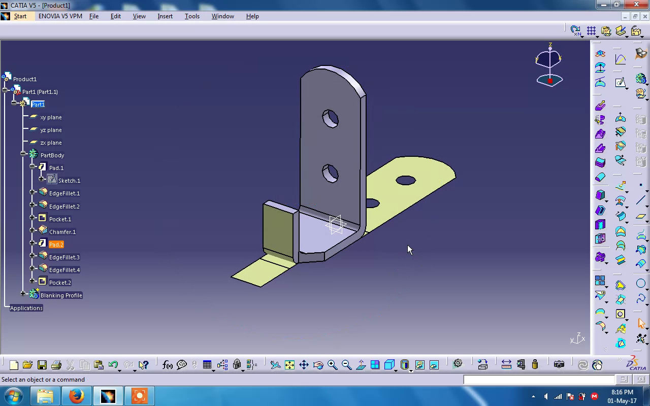
Task: Select the Pan view tool
Action: tap(304, 364)
